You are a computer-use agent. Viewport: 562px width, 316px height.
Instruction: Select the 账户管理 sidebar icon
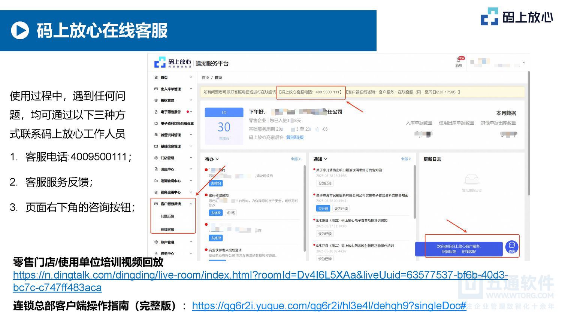click(155, 242)
